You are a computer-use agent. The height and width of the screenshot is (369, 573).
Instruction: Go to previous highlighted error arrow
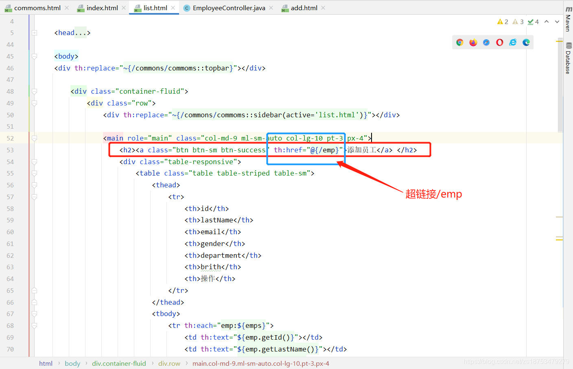click(x=547, y=22)
